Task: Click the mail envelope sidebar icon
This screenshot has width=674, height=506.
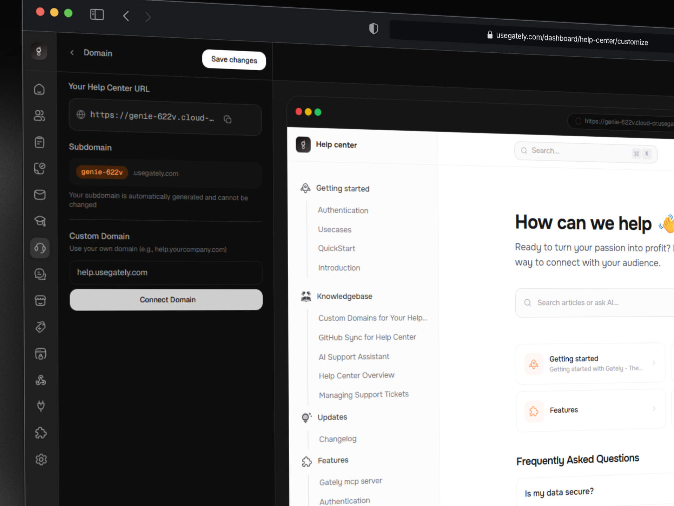Action: tap(40, 195)
